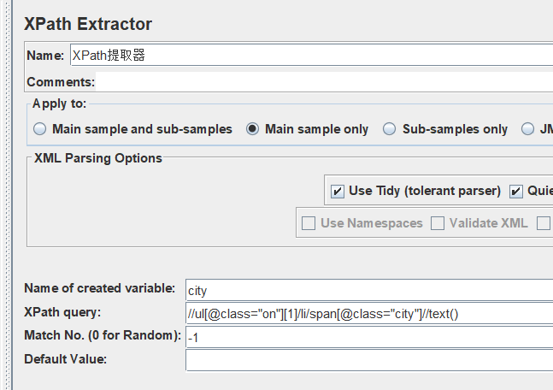Click the Name field containing XPath提取器

click(x=312, y=55)
